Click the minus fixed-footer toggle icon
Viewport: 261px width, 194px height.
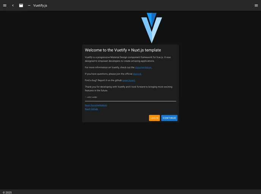29,5
